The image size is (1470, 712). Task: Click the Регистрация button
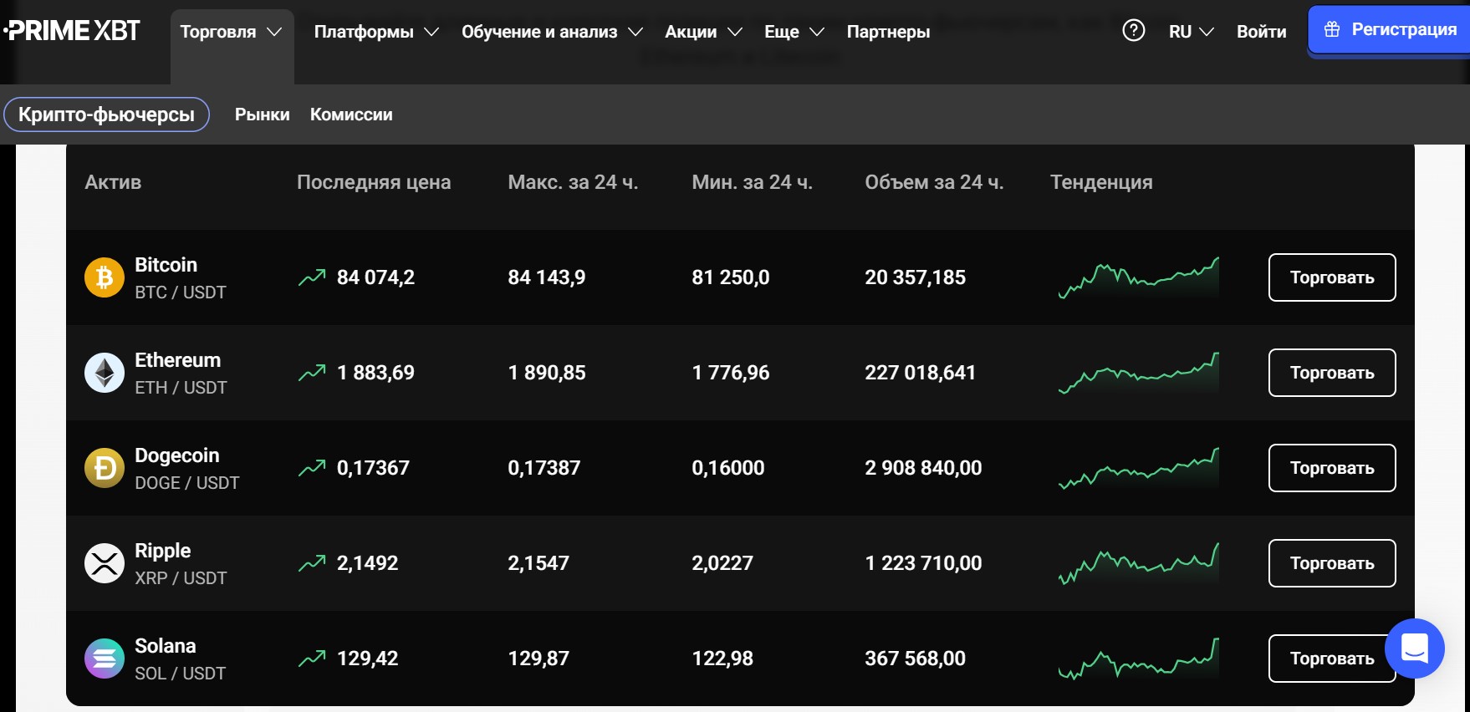[x=1390, y=30]
